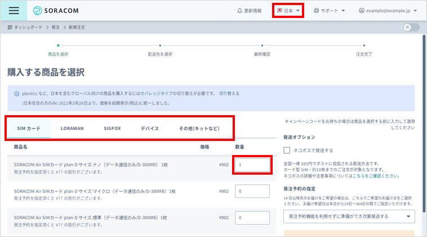
Task: Toggle the theme switch at top right
Action: (411, 27)
